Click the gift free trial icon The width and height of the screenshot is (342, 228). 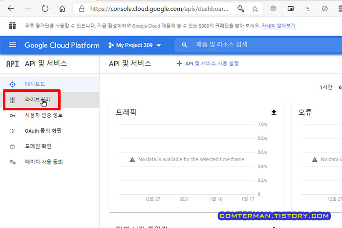12,26
